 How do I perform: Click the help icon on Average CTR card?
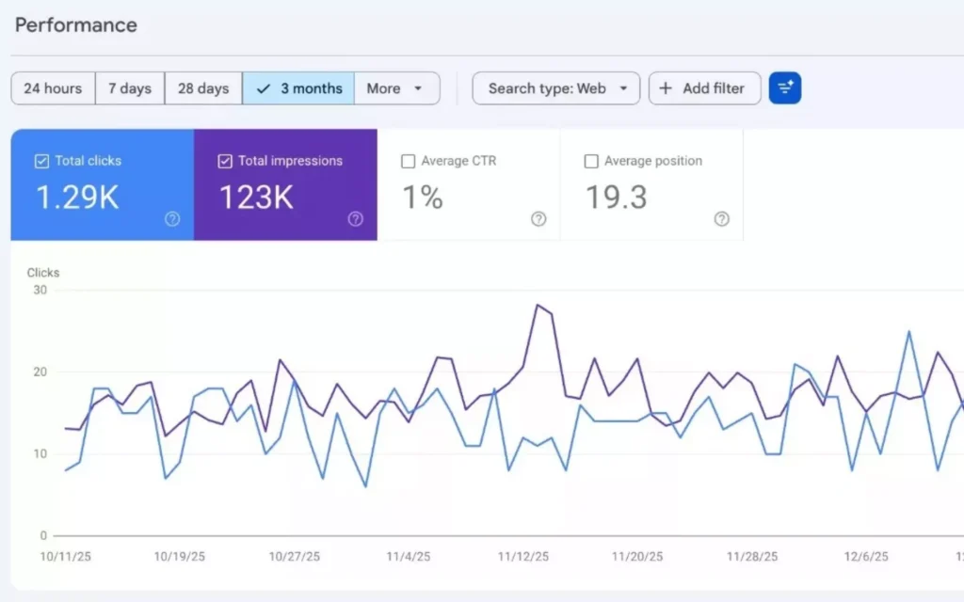click(x=538, y=219)
